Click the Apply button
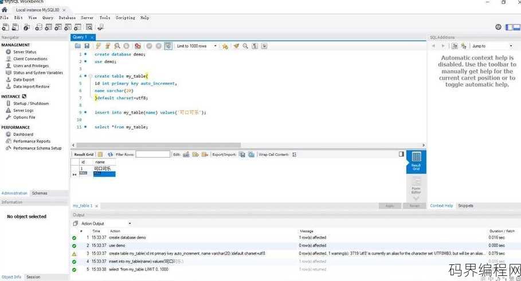The width and height of the screenshot is (521, 281). tap(390, 206)
